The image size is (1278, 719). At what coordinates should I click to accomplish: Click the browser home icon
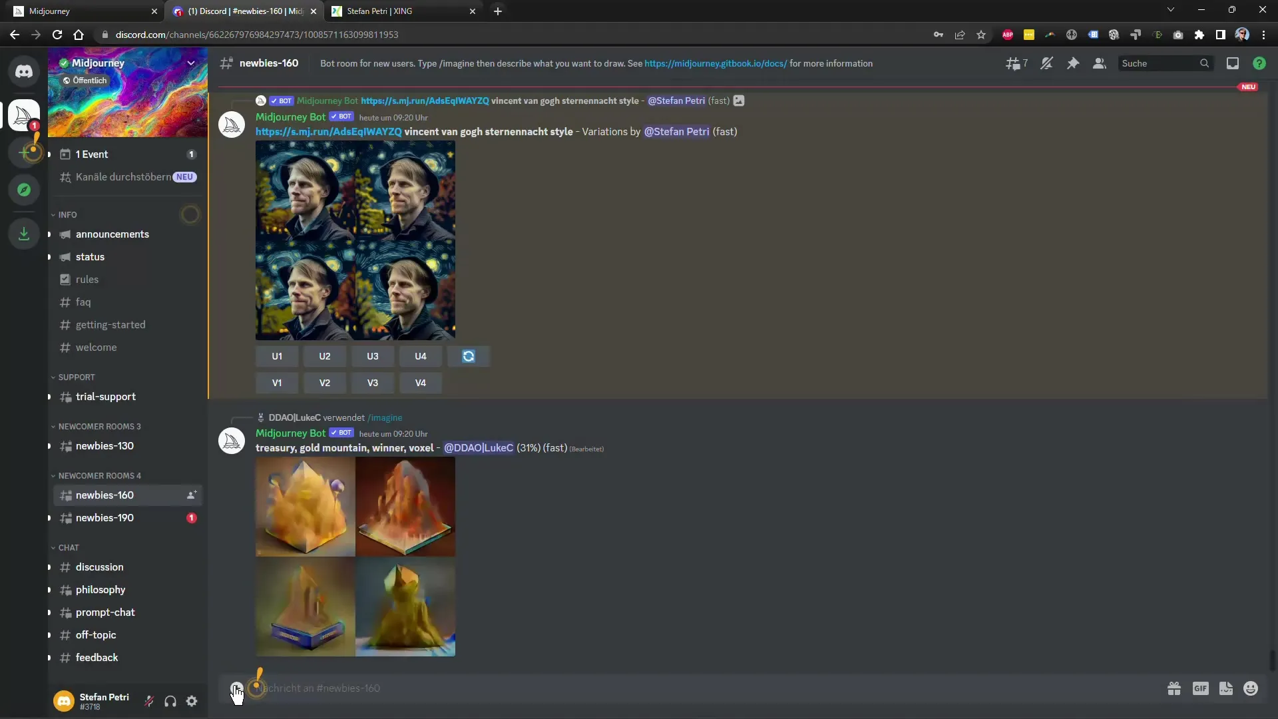coord(79,35)
